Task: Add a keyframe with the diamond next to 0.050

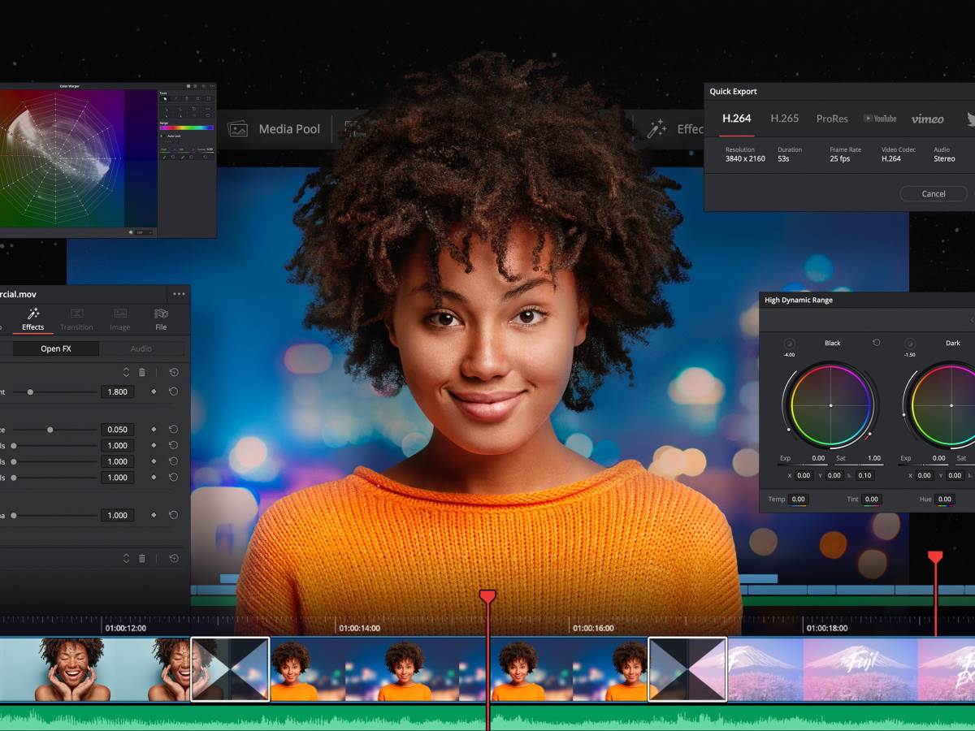Action: coord(154,430)
